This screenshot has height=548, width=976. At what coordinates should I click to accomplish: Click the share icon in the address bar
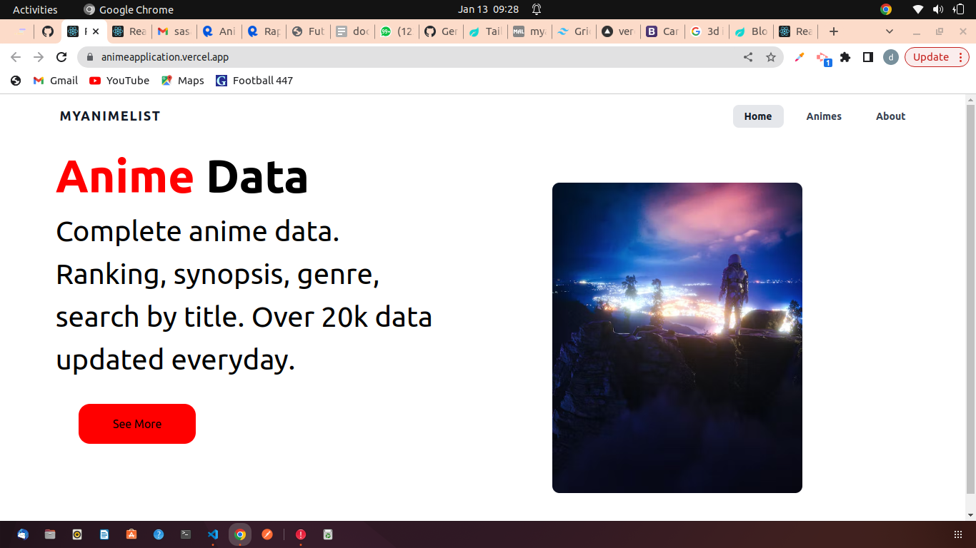coord(747,57)
